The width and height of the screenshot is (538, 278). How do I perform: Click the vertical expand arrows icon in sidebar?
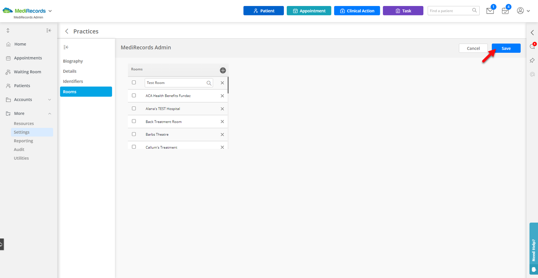coord(8,31)
